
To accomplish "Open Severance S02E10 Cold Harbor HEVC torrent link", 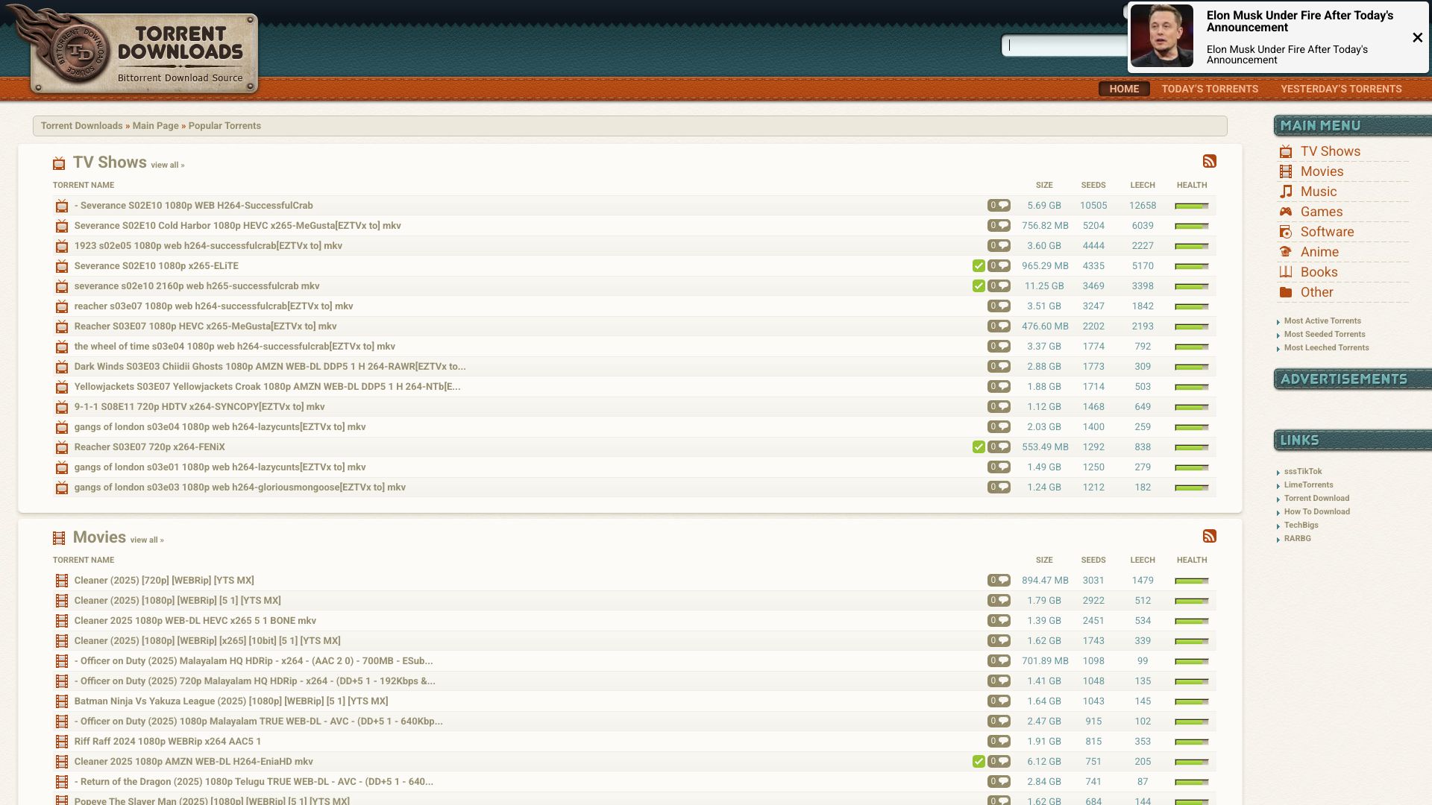I will point(237,226).
